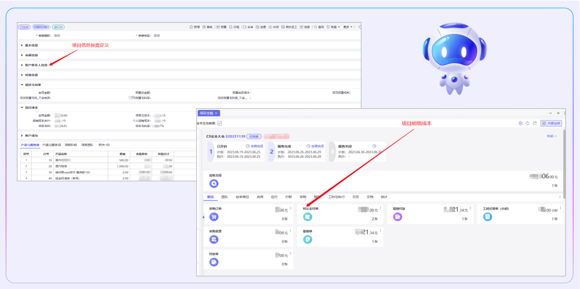
Task: Click the purple 报销付款 icon
Action: click(x=398, y=217)
